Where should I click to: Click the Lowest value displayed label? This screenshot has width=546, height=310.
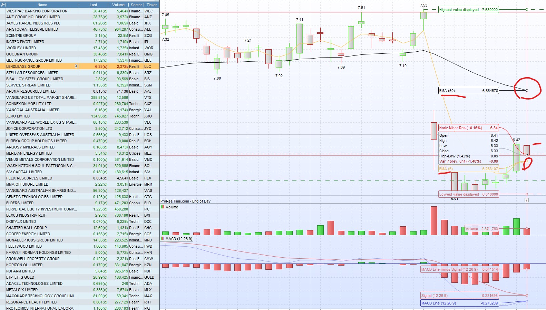coord(469,194)
